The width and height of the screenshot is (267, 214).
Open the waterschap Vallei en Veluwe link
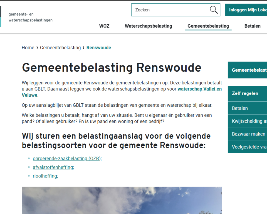click(200, 89)
